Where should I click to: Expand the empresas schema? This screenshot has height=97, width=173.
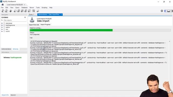pyautogui.click(x=2, y=23)
